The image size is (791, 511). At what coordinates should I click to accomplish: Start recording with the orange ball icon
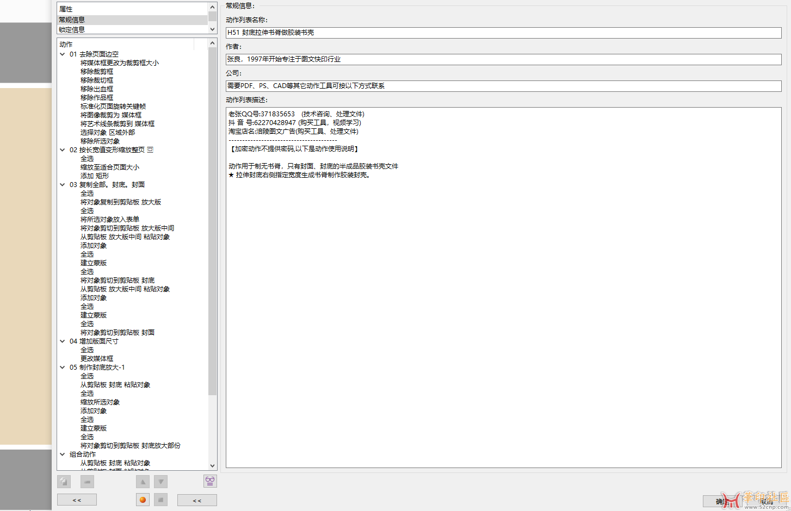143,500
